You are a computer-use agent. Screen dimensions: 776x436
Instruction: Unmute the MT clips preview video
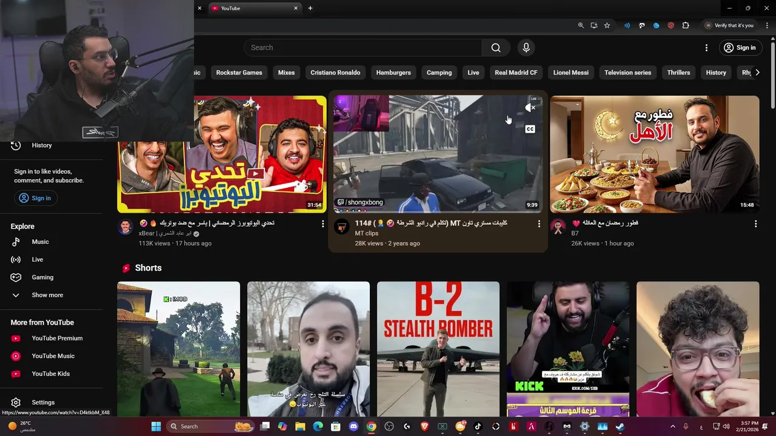pos(530,108)
